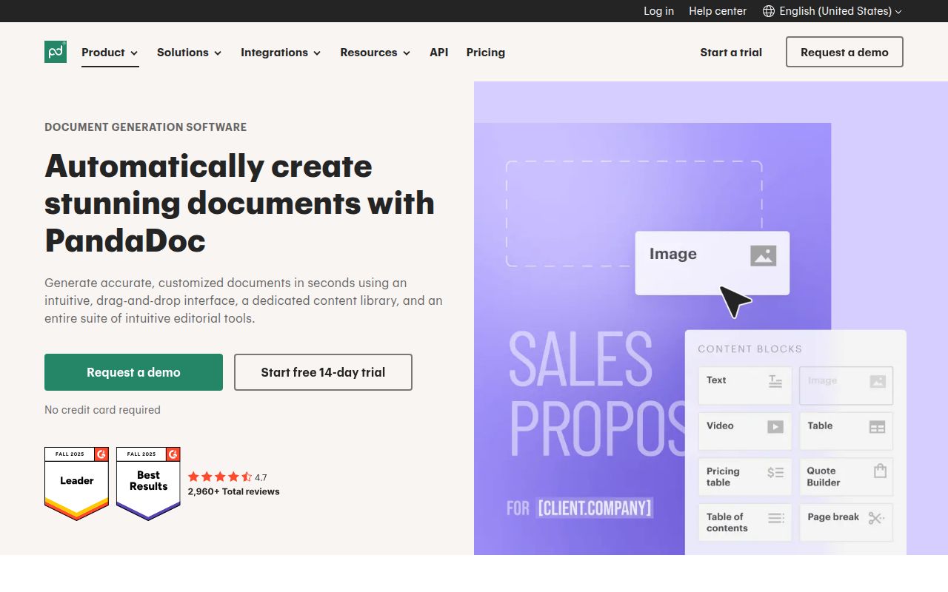
Task: Click Start free 14-day trial button
Action: click(x=323, y=372)
